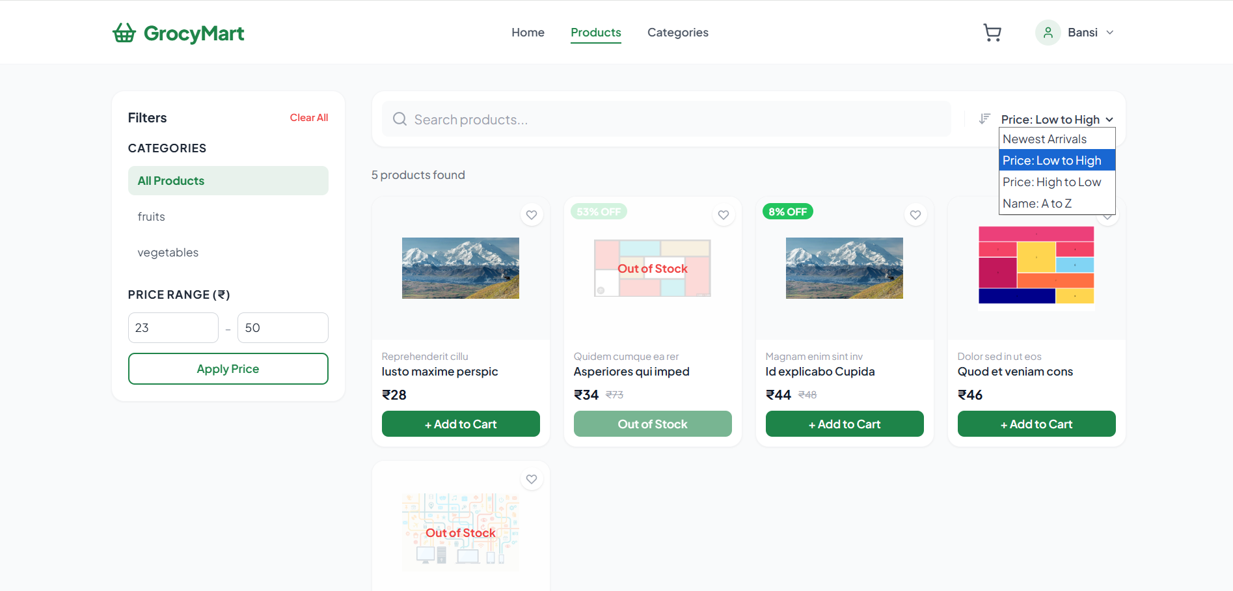Select the fruits category filter
The image size is (1233, 591).
pyautogui.click(x=228, y=216)
